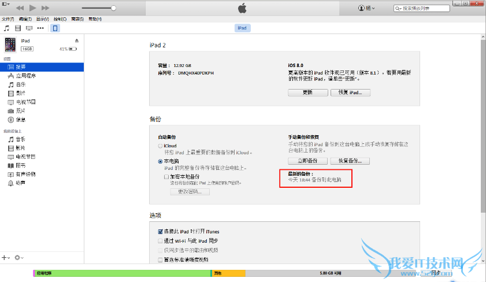486x282 pixels.
Task: Open the 商店(S) menu
Action: tap(77, 19)
